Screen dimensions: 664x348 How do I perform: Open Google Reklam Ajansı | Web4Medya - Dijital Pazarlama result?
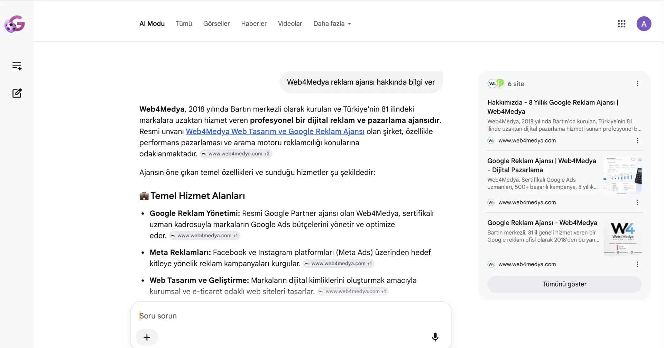tap(542, 165)
